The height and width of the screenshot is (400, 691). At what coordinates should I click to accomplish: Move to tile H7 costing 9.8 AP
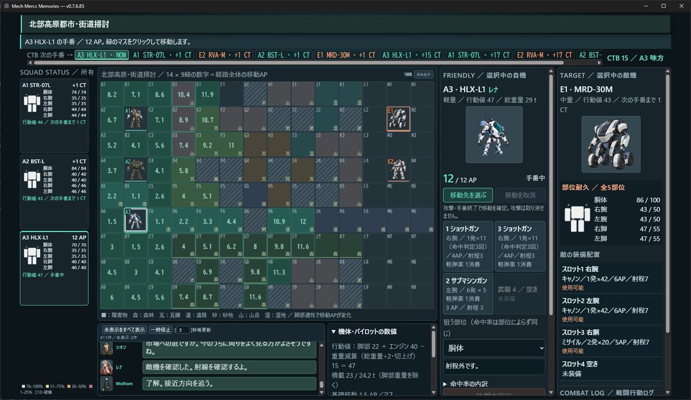(279, 245)
